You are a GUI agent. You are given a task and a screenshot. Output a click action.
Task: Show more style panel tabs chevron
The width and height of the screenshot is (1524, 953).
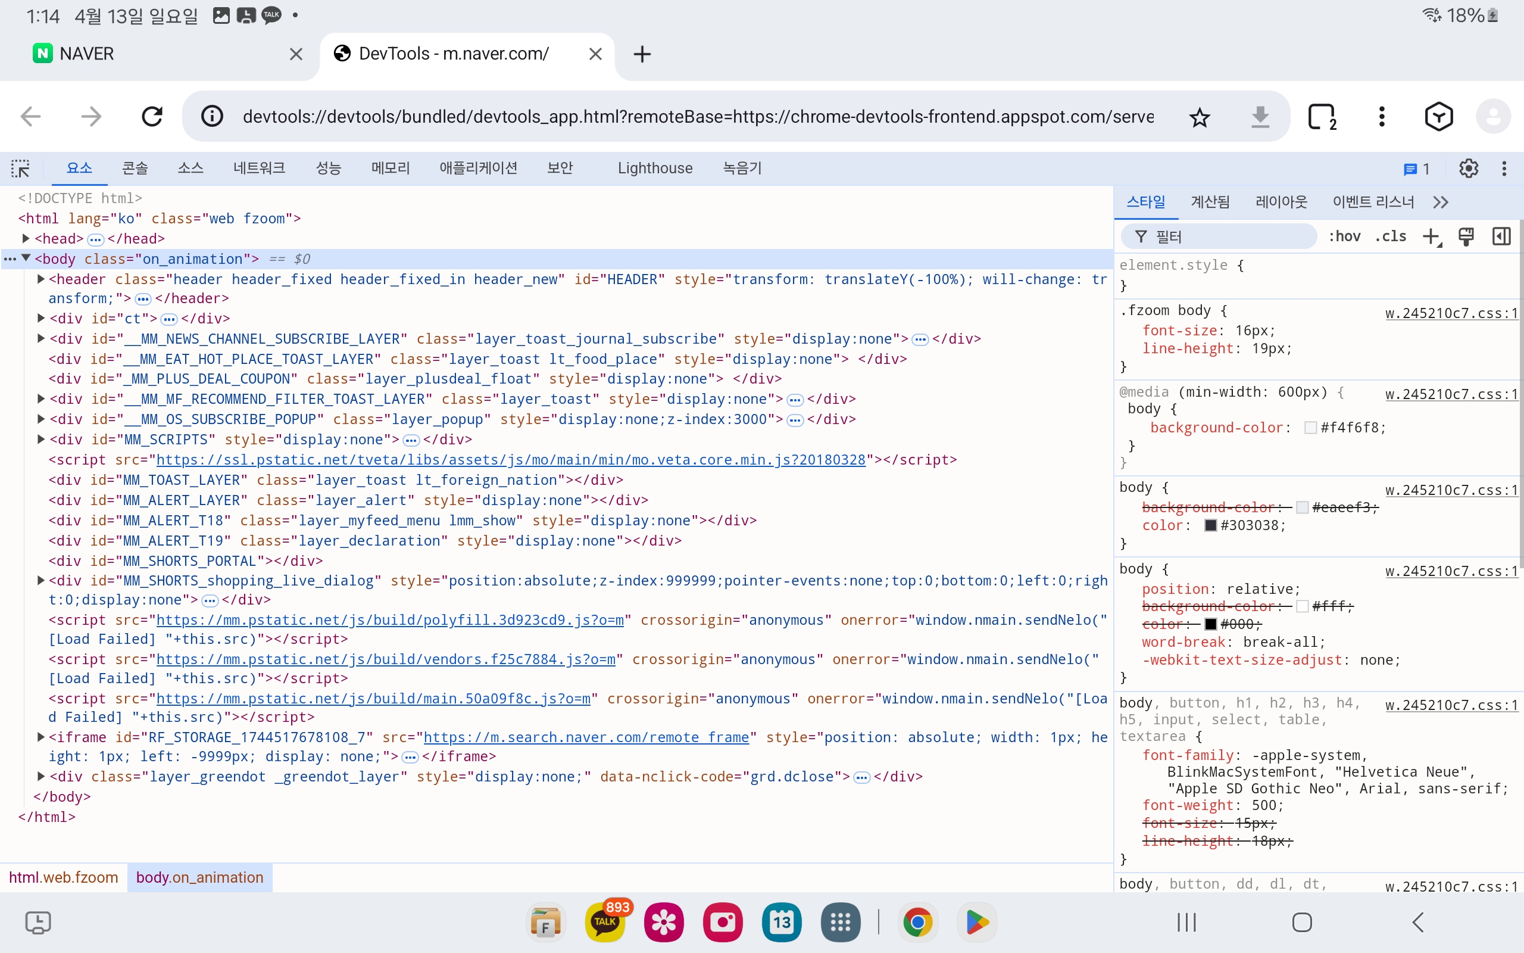[1441, 202]
